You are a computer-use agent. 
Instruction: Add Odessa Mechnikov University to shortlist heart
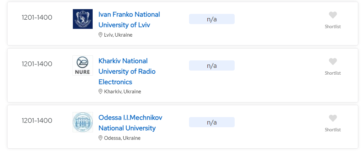point(333,118)
